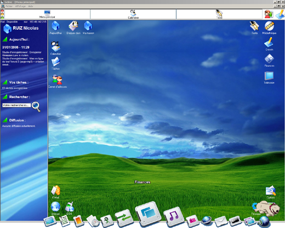Screen dimensions: 285x228
Task: Switch to the Calendrier tab
Action: (133, 14)
